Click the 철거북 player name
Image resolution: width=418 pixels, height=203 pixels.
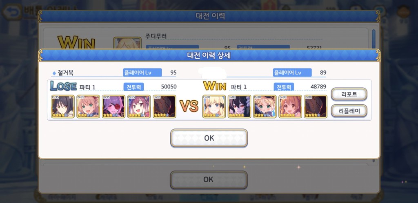click(66, 73)
